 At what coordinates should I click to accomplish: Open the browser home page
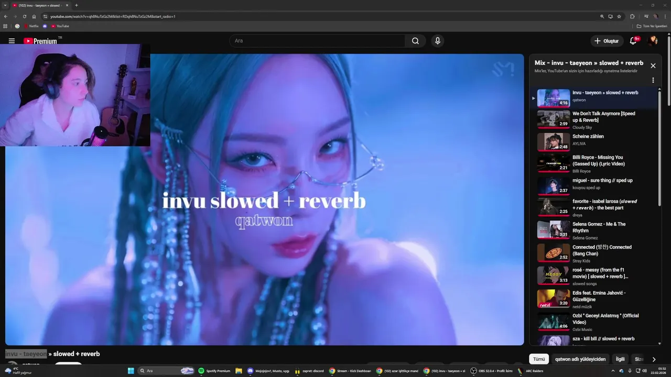tap(34, 16)
